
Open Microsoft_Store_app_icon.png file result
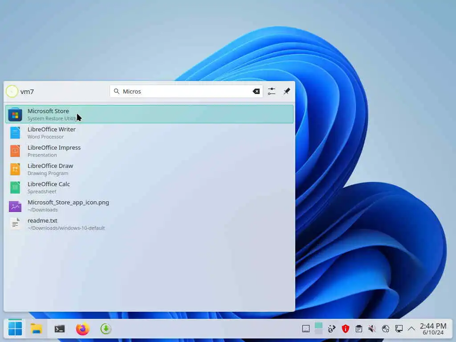[149, 206]
